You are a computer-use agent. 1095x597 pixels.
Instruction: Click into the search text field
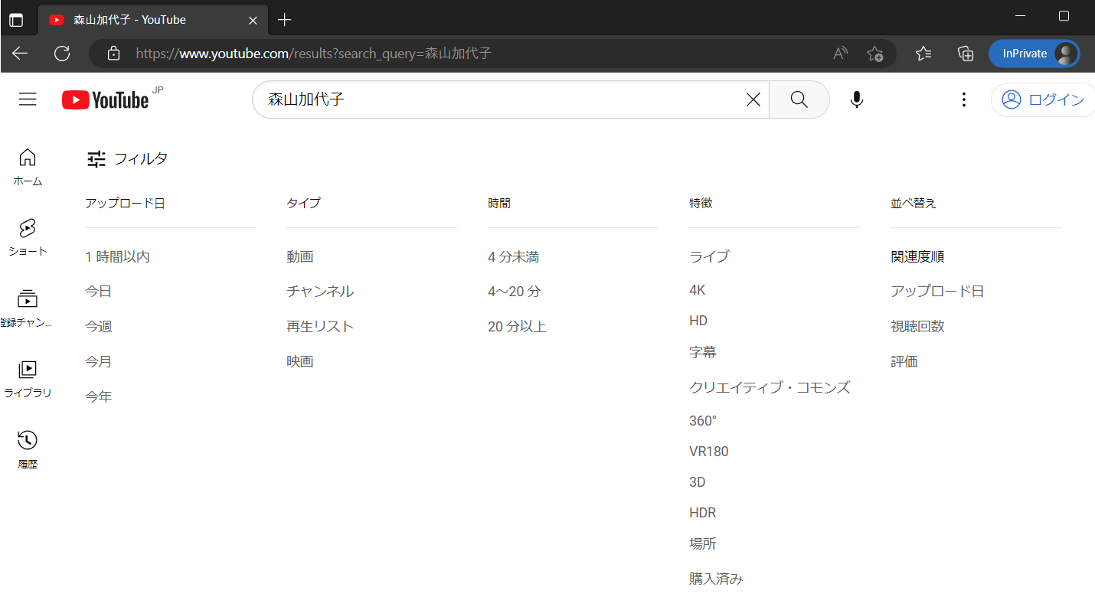pyautogui.click(x=498, y=99)
